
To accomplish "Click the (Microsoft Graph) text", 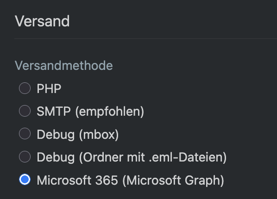I will pos(173,180).
